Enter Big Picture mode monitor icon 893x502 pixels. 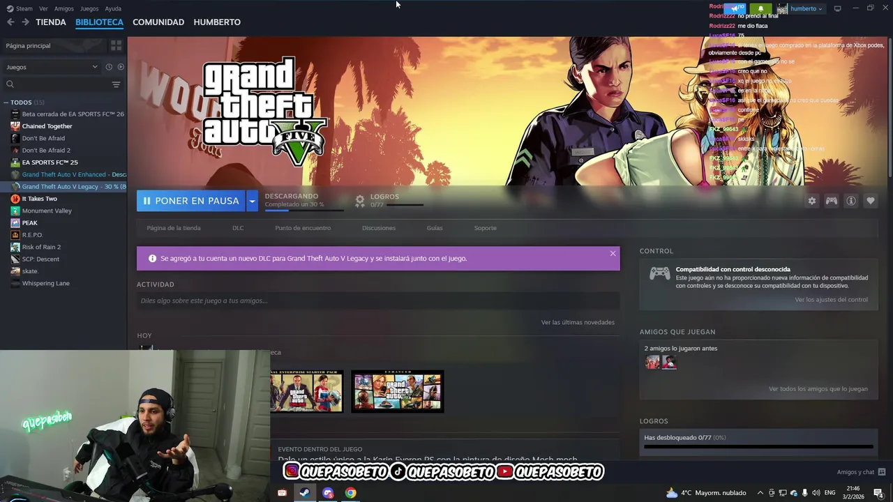point(838,8)
